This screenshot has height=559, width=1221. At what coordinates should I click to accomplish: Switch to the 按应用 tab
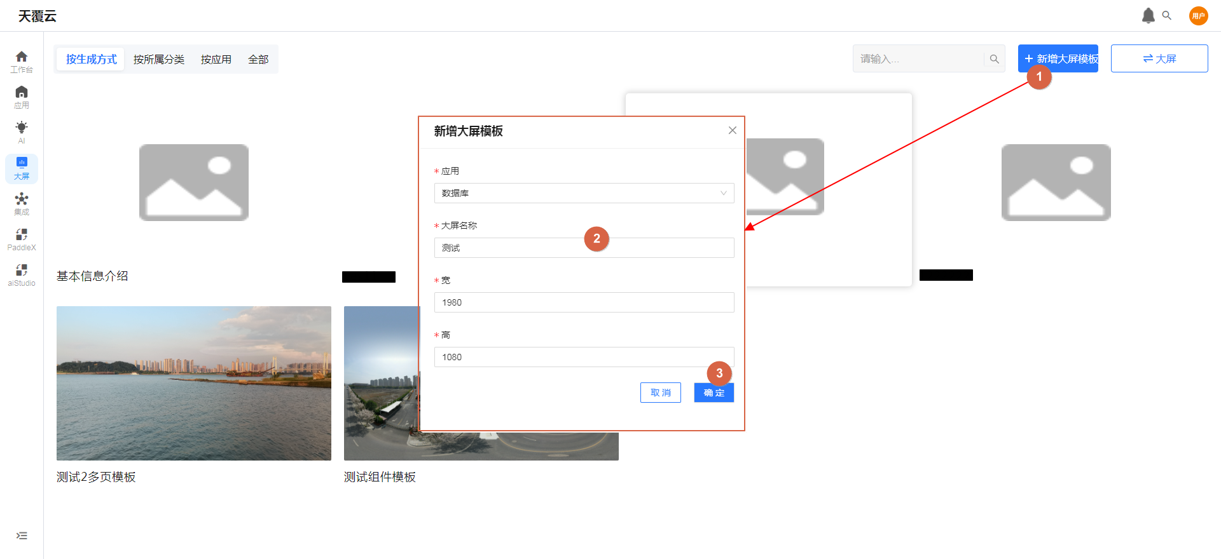216,60
